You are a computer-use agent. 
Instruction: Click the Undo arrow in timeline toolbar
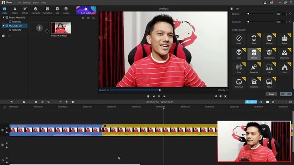coord(11,102)
